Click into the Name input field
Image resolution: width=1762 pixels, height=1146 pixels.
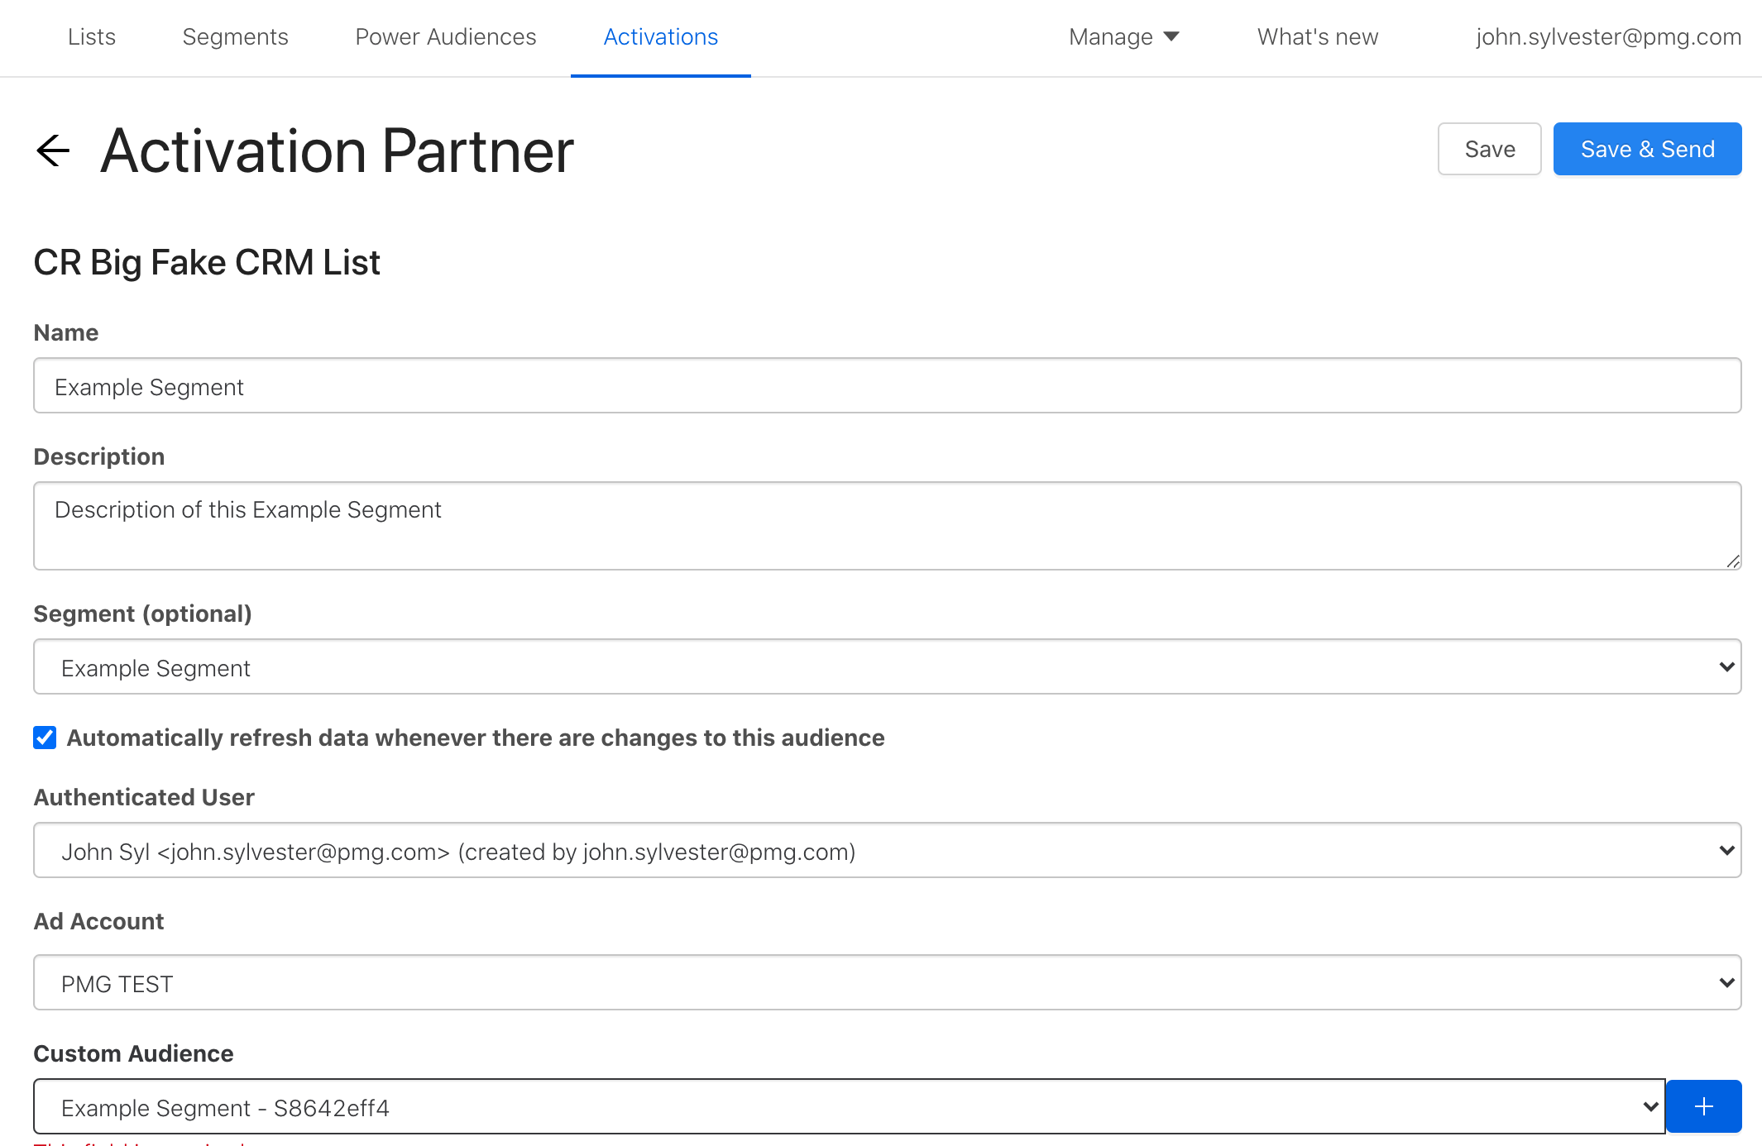887,385
